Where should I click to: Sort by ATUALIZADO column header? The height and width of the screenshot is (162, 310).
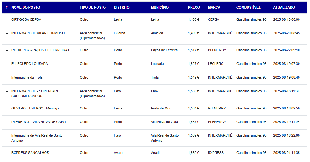tap(284, 7)
